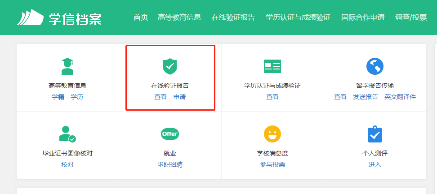Click the 学籍 link
The image size is (437, 194).
pos(58,97)
